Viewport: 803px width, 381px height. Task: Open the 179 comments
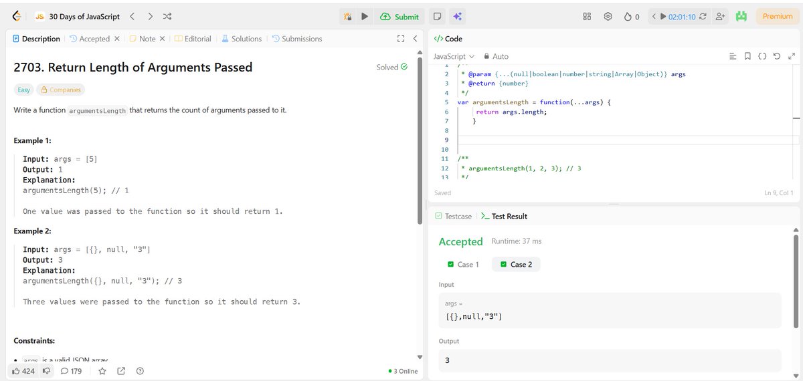[71, 370]
